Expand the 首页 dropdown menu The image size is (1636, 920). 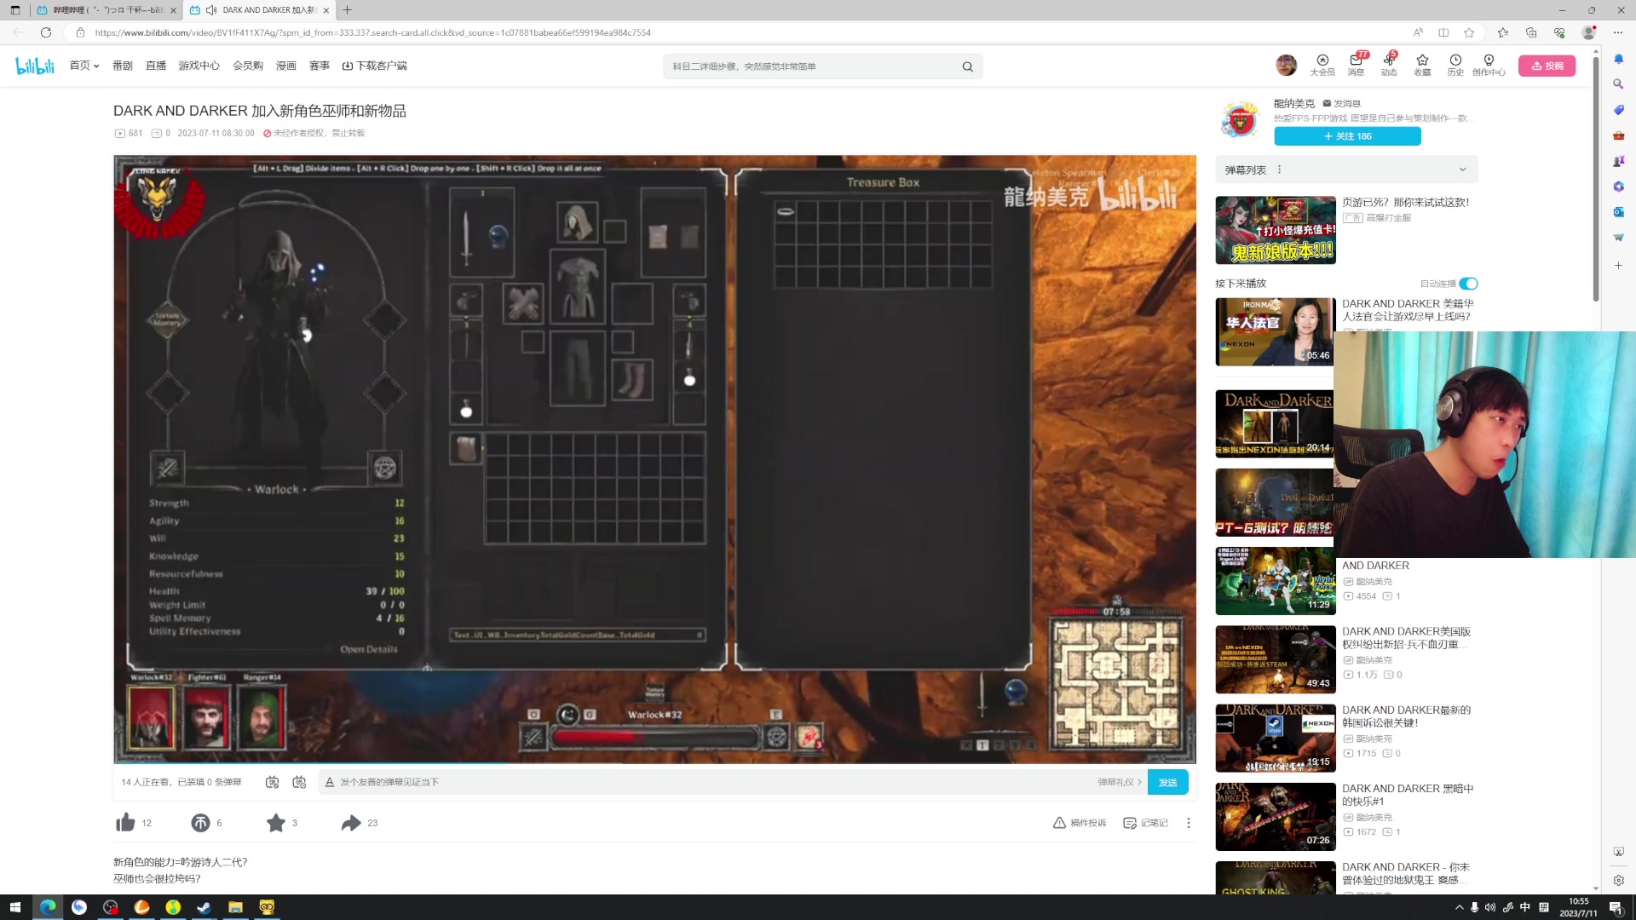(x=84, y=66)
